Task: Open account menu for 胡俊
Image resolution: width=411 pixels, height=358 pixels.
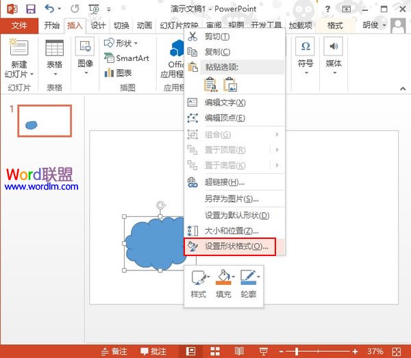Action: [374, 25]
